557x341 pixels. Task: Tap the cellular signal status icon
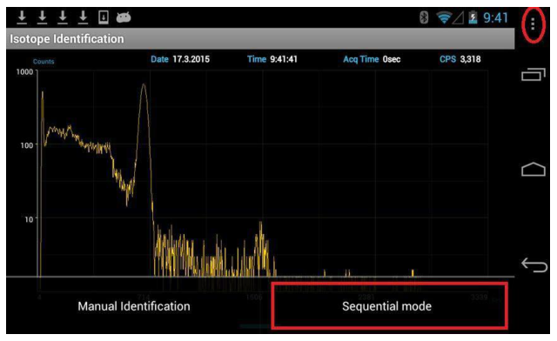459,17
